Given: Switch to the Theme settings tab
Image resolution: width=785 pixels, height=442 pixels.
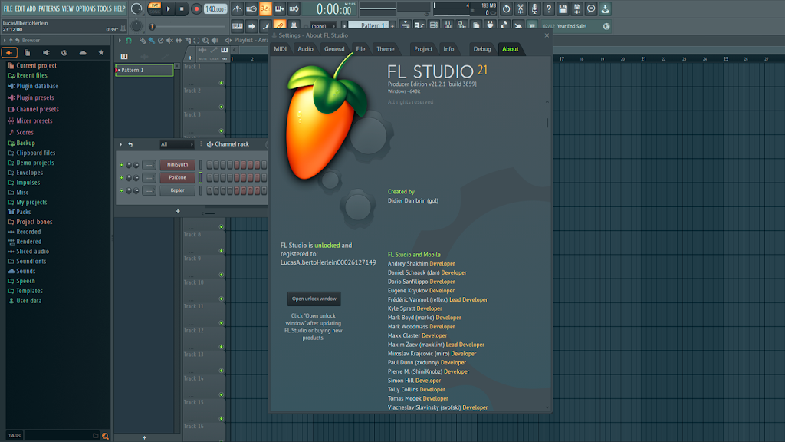Looking at the screenshot, I should coord(385,49).
